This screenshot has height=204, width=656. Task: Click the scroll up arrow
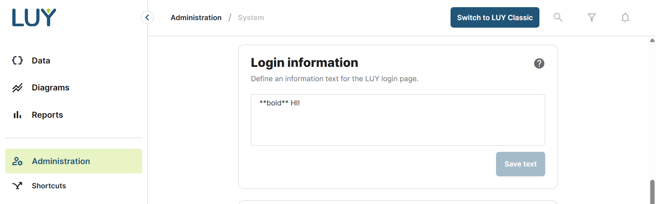tap(652, 40)
